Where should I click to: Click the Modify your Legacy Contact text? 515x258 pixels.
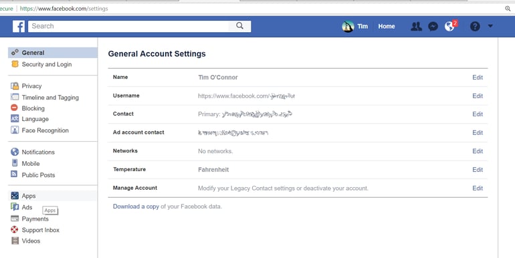[283, 188]
